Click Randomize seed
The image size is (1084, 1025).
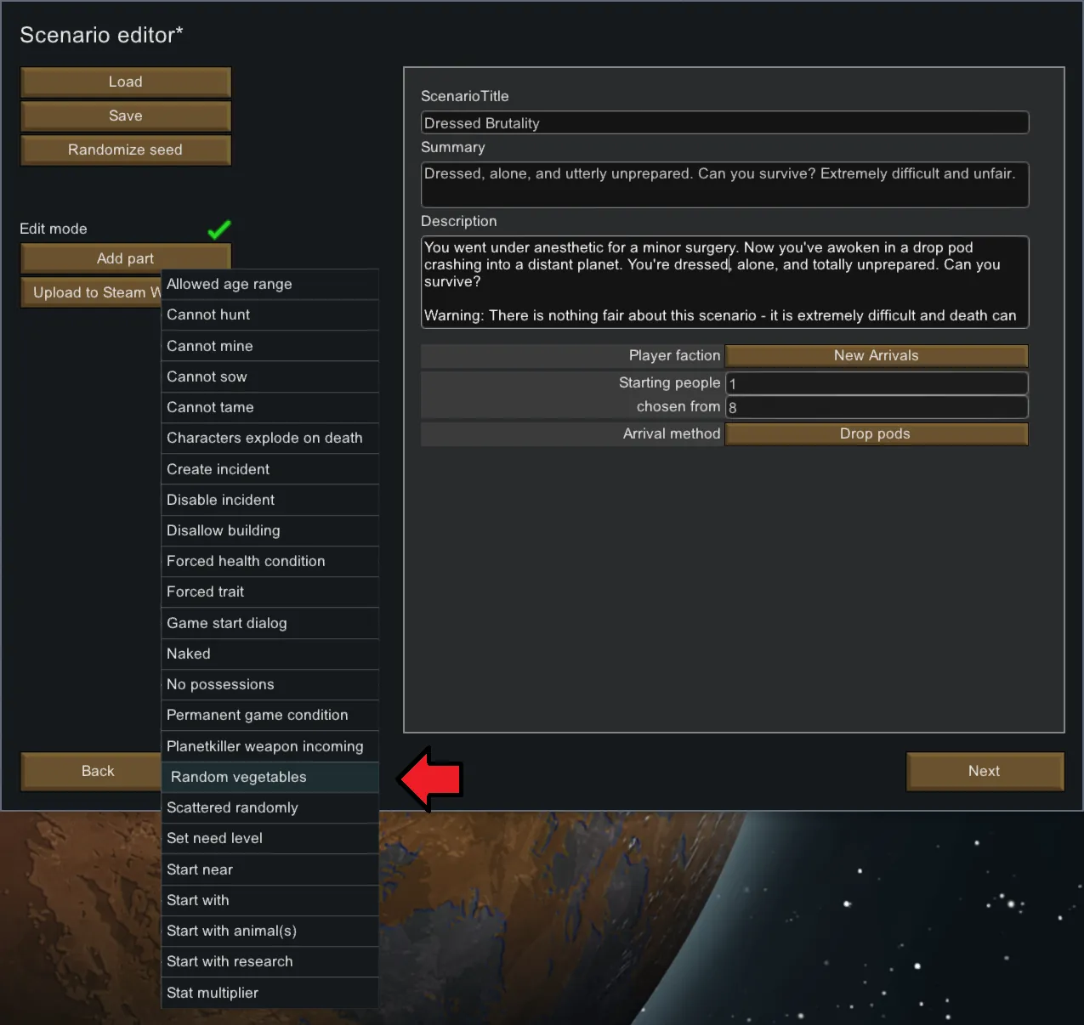[x=126, y=150]
